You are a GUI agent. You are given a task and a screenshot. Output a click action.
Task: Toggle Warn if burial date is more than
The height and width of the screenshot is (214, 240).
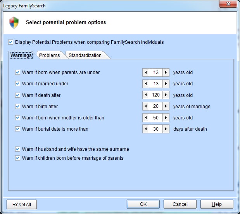pyautogui.click(x=17, y=129)
